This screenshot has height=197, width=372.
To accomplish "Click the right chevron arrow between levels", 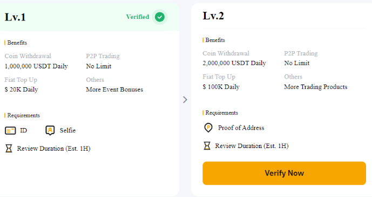I will pyautogui.click(x=185, y=100).
